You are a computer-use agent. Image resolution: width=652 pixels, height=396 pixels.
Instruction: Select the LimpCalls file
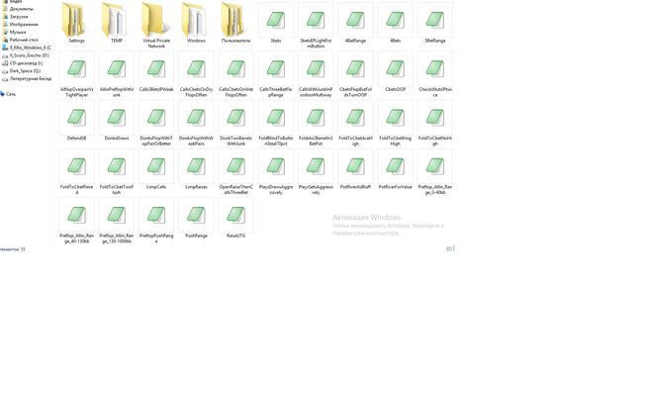click(156, 169)
